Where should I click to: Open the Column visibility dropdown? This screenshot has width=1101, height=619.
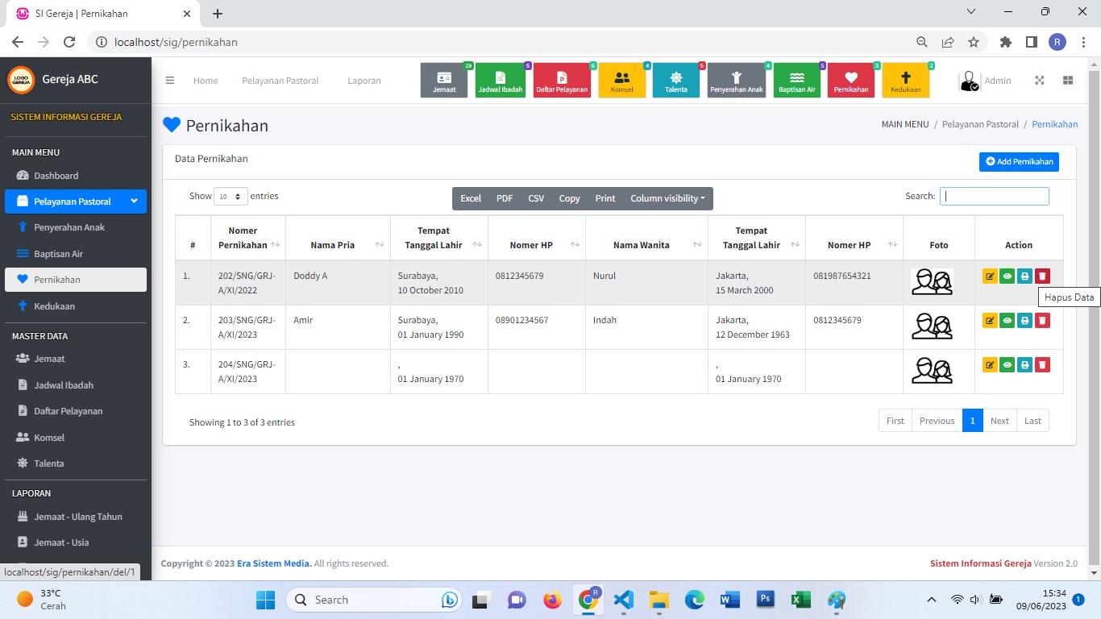click(667, 198)
